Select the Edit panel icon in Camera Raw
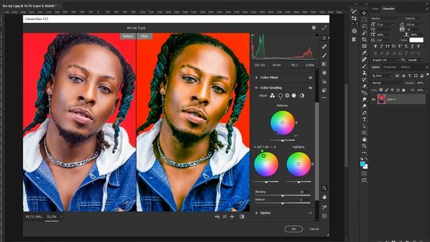Image resolution: width=430 pixels, height=242 pixels. [x=325, y=38]
